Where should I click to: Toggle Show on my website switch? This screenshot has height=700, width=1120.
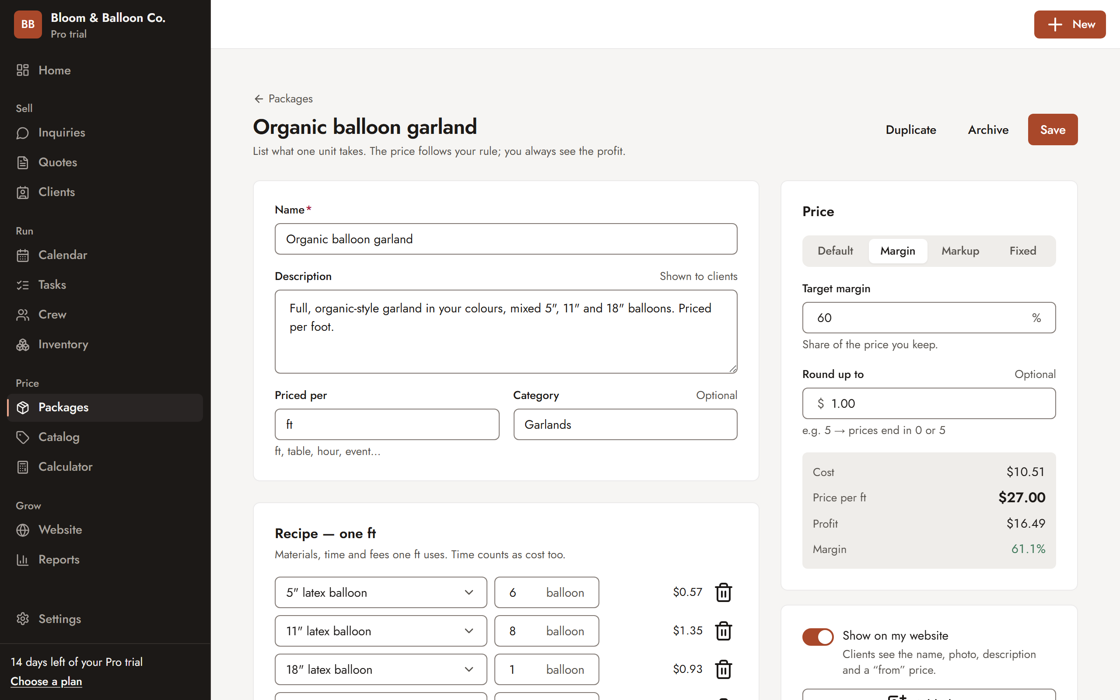(x=818, y=637)
